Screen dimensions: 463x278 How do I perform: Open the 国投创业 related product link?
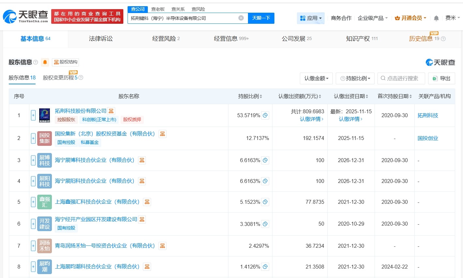[x=428, y=138]
